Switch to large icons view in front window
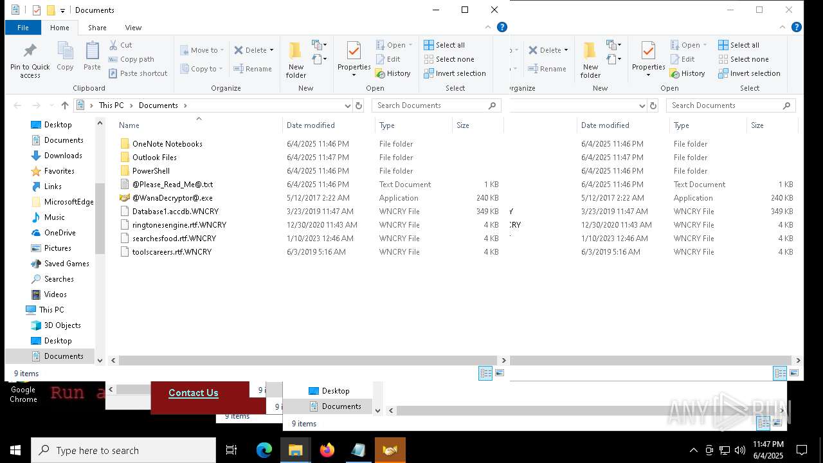 tap(500, 373)
